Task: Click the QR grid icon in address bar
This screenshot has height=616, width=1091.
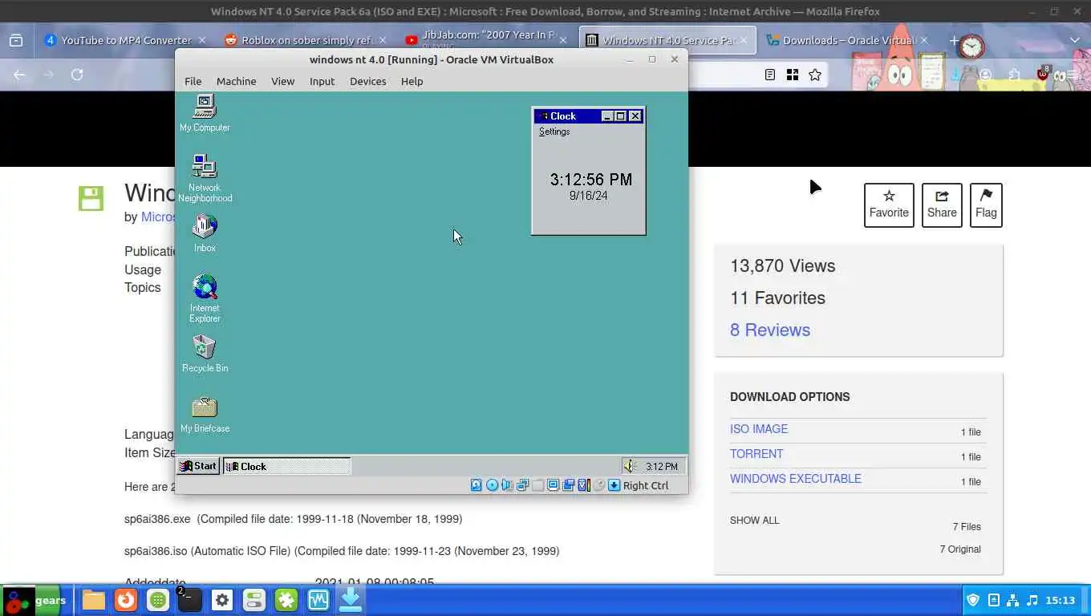Action: click(x=793, y=75)
